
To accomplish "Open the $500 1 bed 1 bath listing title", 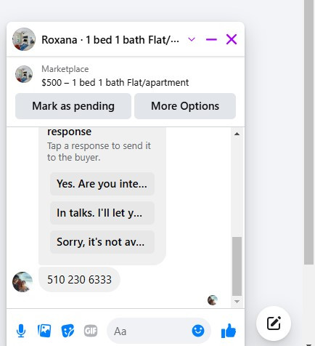I will (115, 83).
